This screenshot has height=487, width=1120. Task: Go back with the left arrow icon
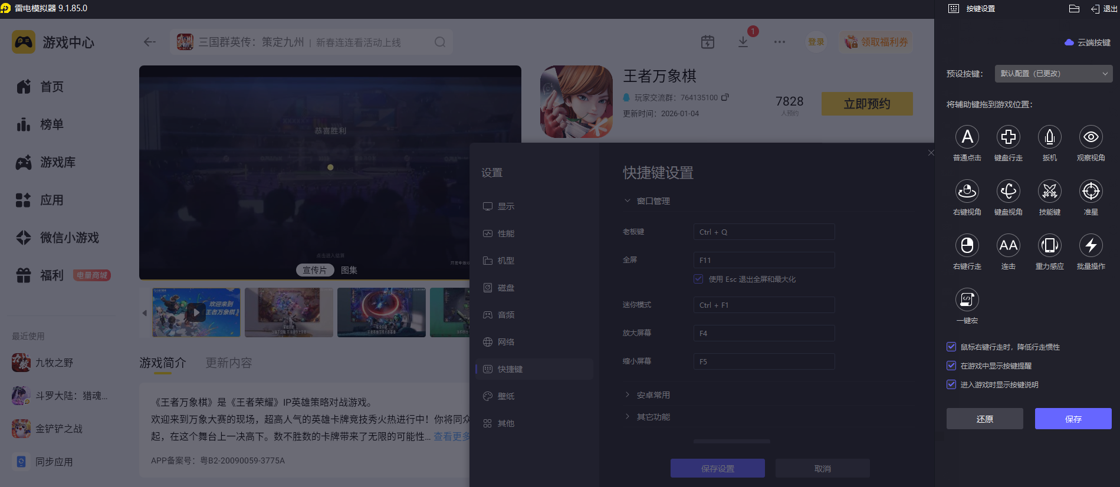pos(150,42)
